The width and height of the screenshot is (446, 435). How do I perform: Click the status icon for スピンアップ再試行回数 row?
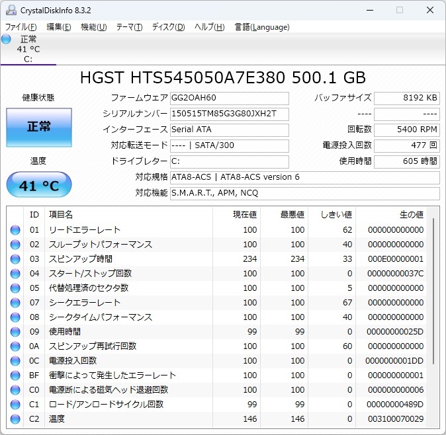15,346
